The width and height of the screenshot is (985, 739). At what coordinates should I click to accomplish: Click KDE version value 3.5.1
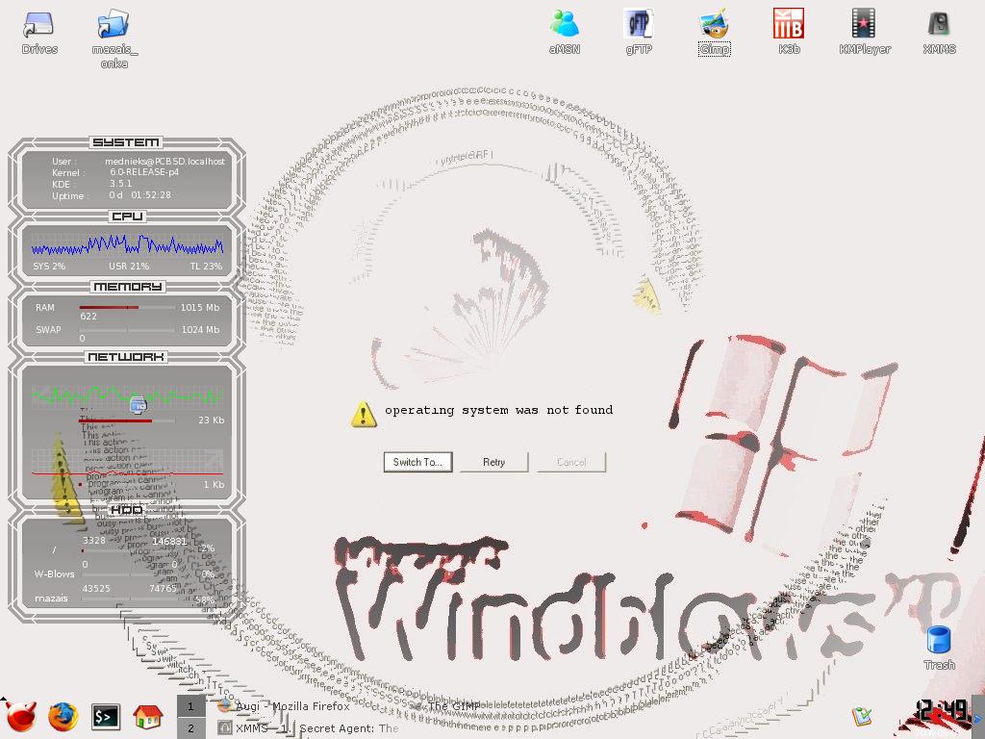(120, 184)
